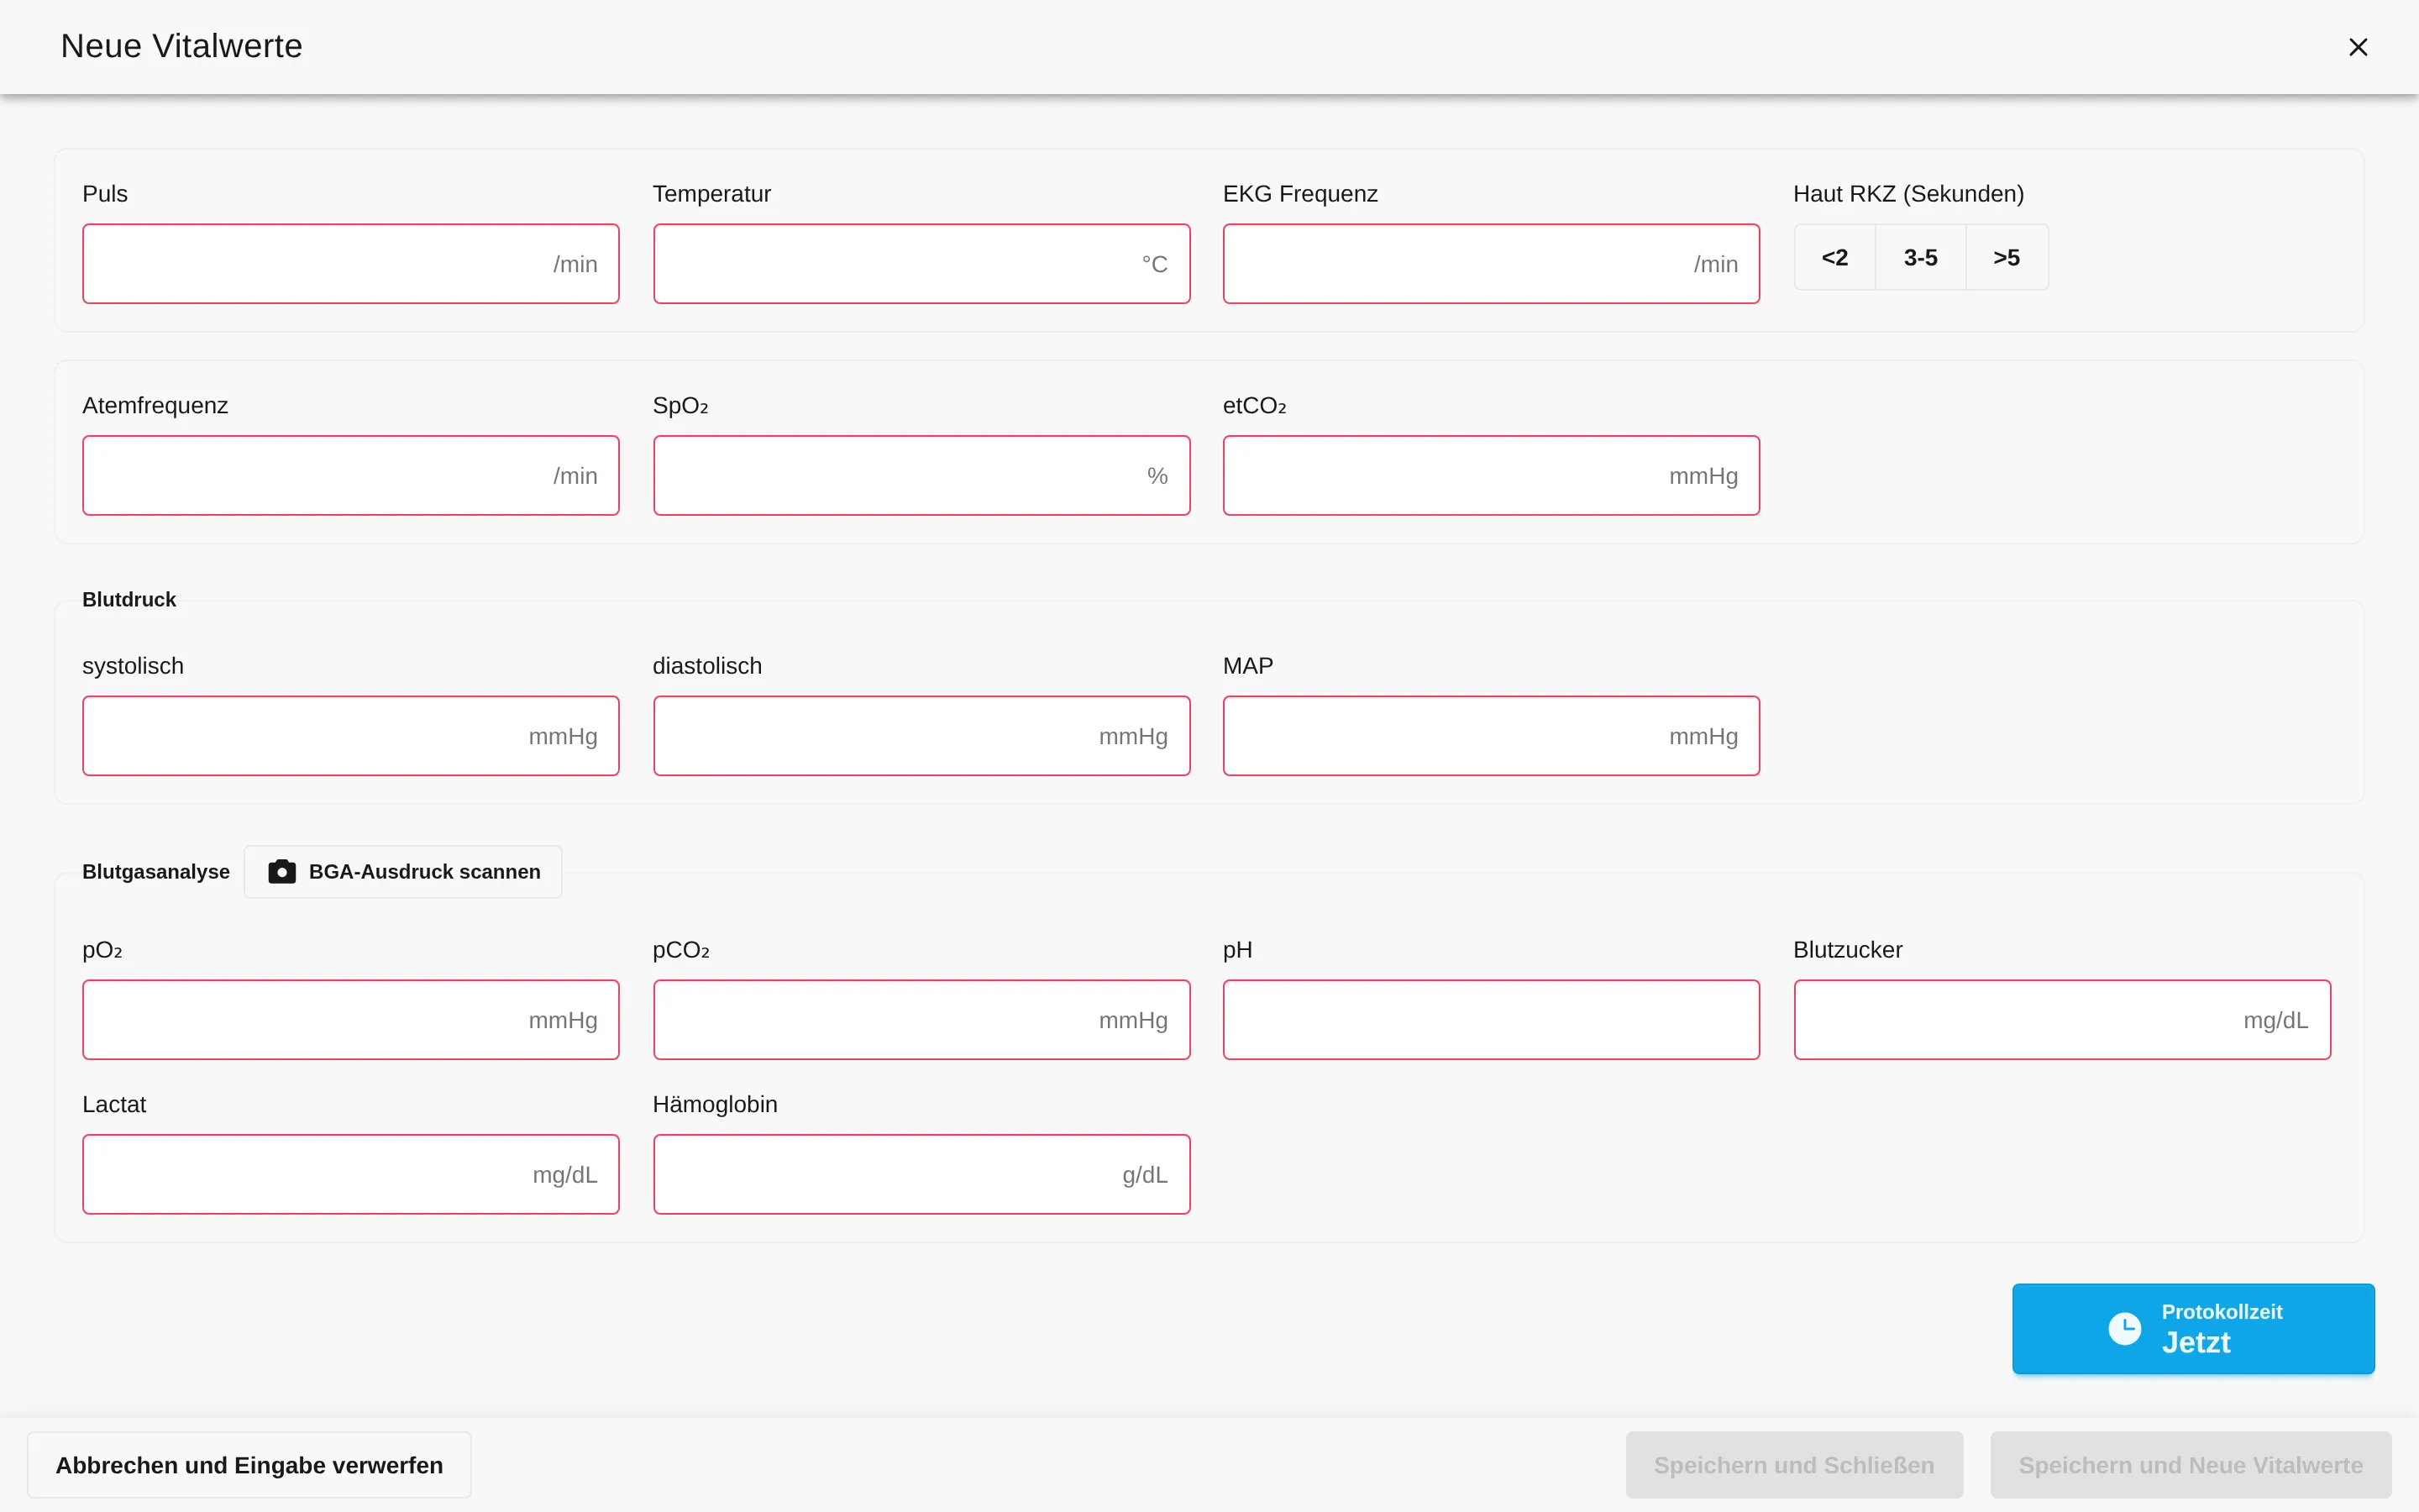This screenshot has height=1512, width=2419.
Task: Focus the MAP input field
Action: coord(1492,736)
